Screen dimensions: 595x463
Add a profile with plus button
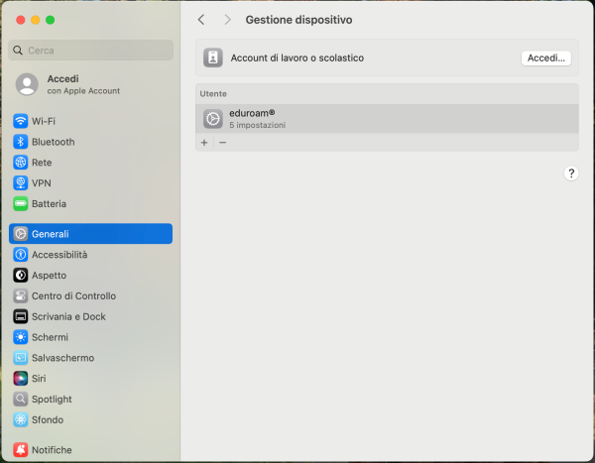tap(204, 143)
